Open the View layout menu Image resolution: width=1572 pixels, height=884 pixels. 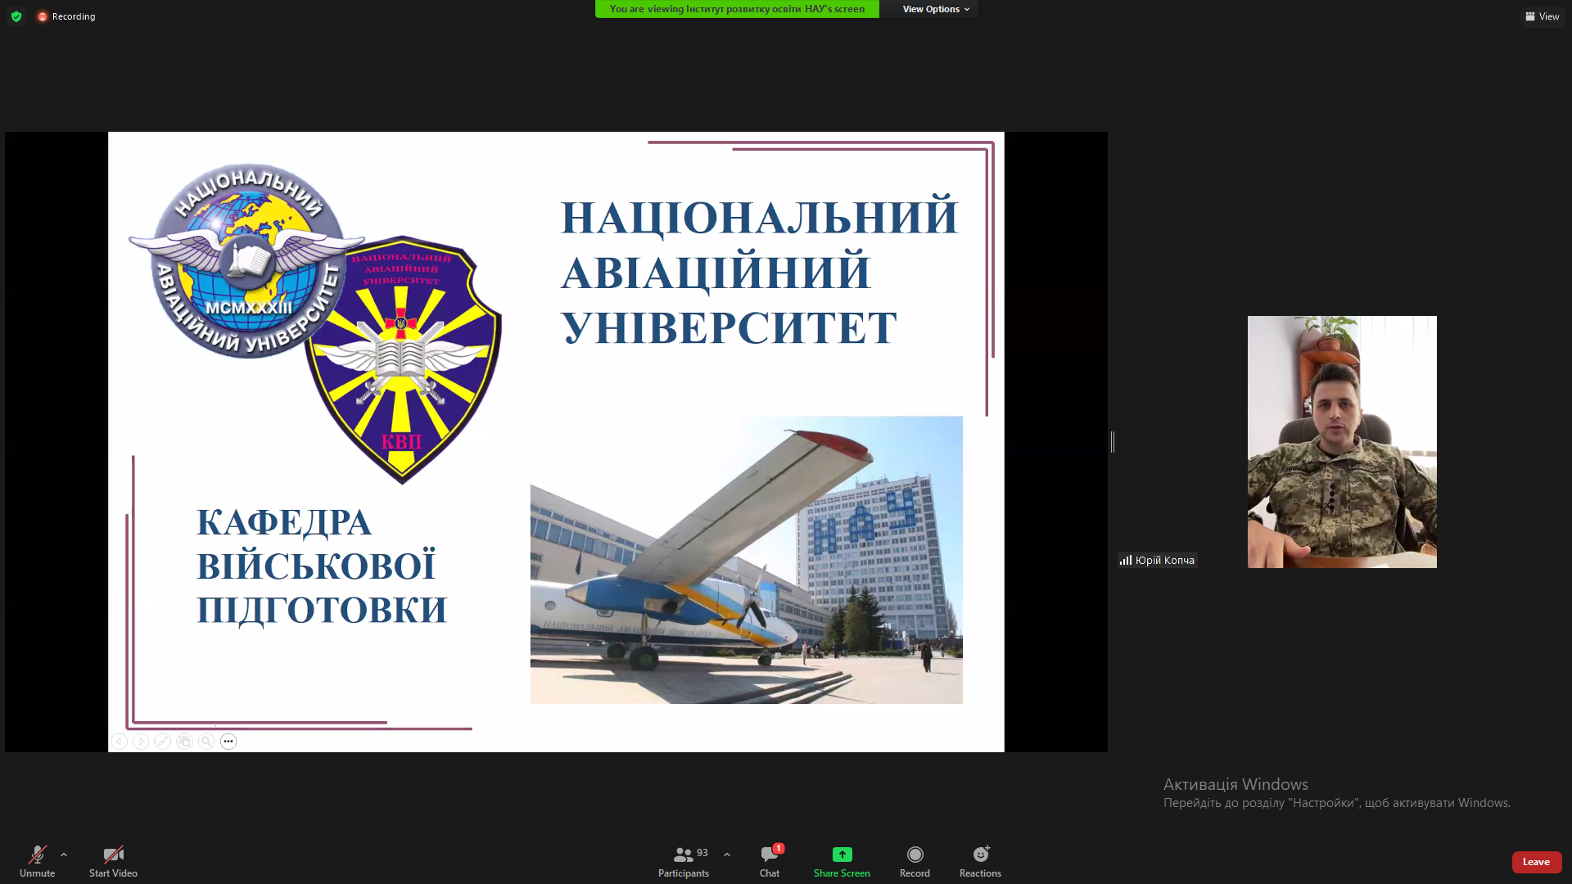(1542, 16)
